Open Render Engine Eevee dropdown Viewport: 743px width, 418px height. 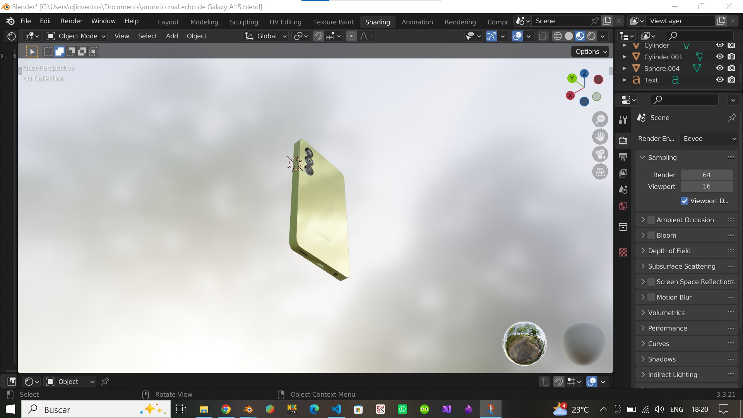tap(709, 139)
